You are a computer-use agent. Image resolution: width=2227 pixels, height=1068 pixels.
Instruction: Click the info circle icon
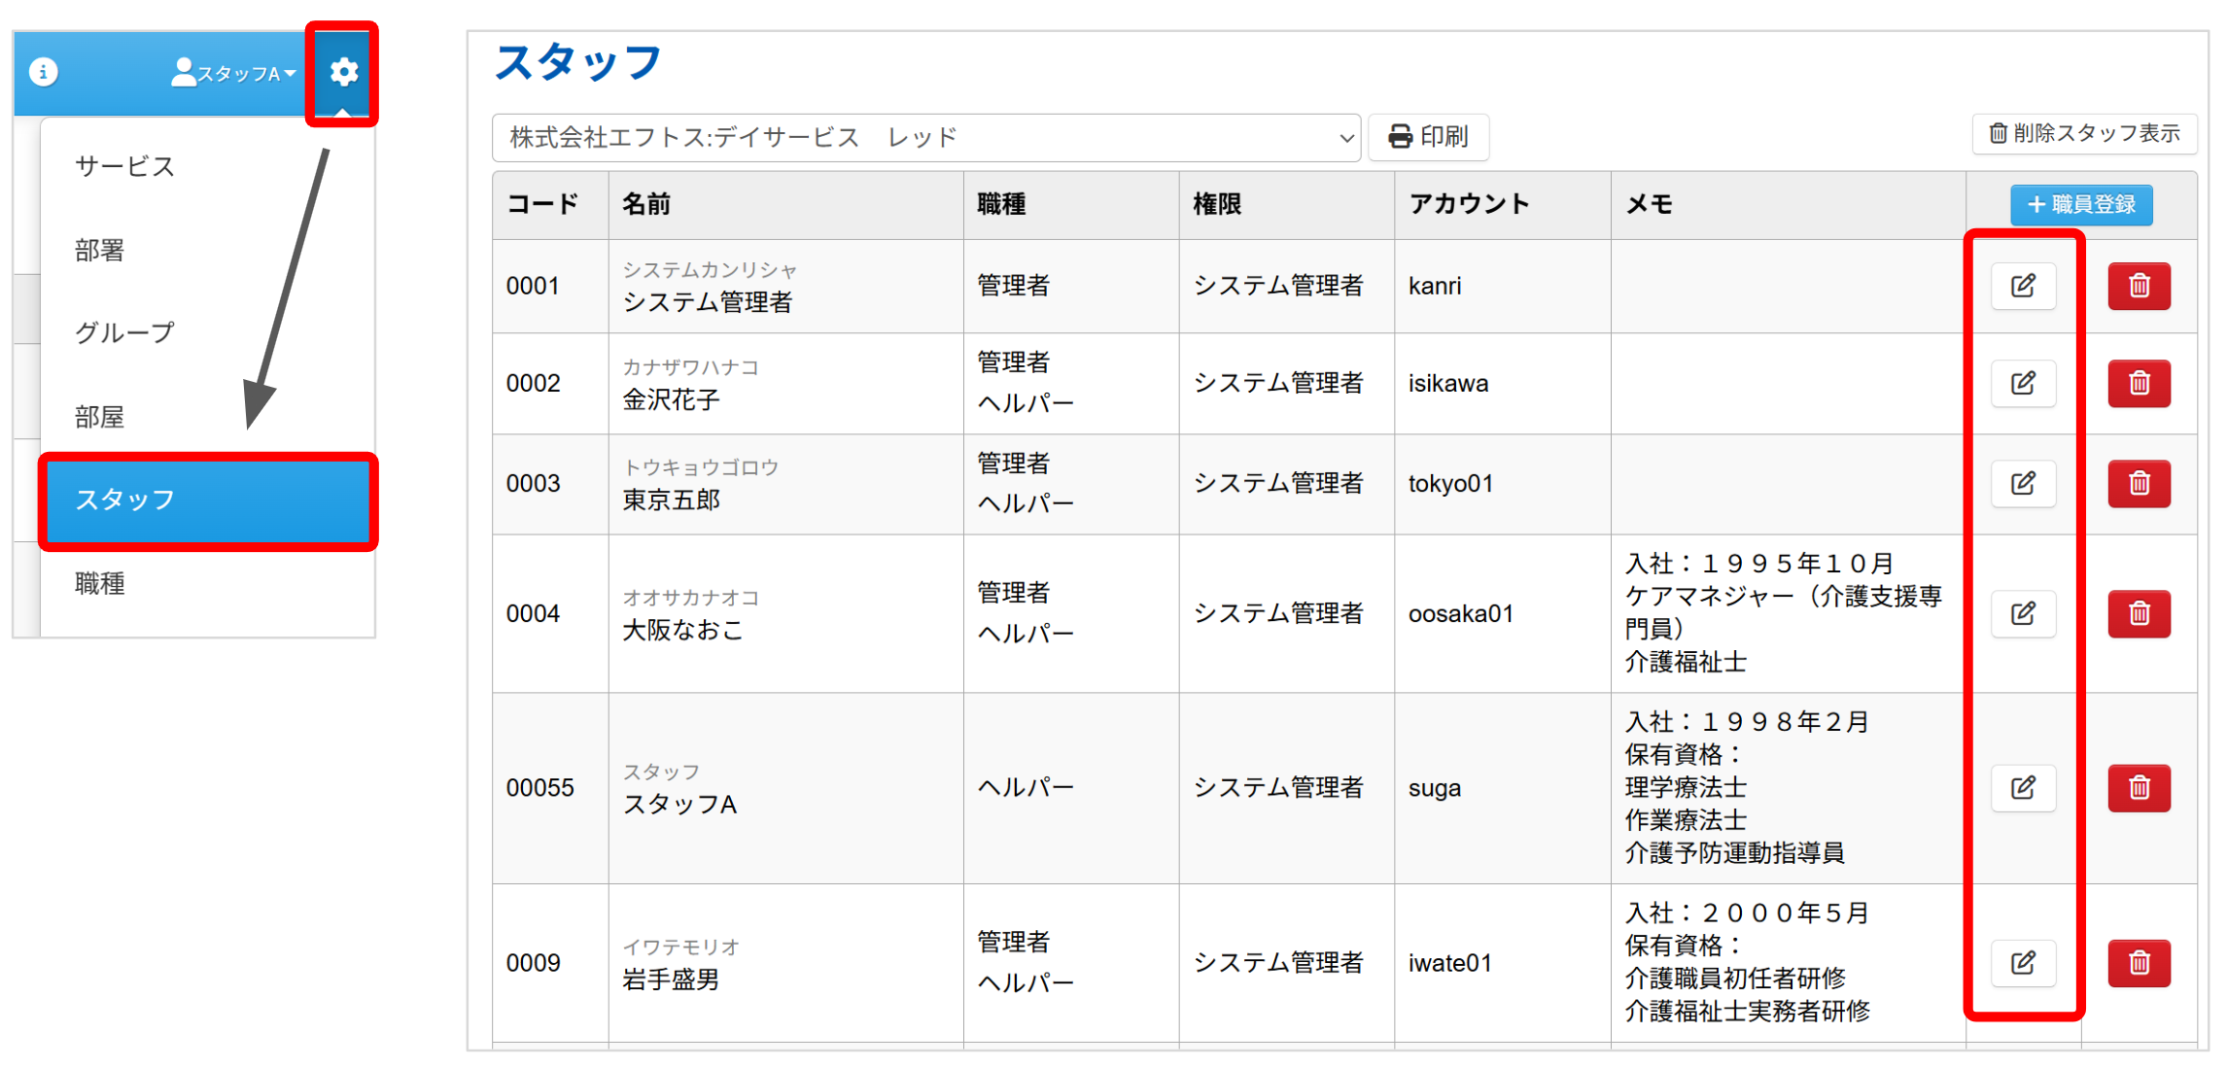pos(44,72)
